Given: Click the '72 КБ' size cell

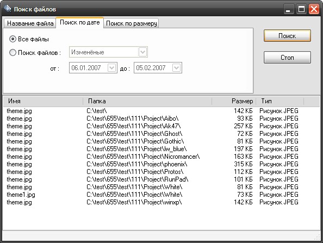Looking at the screenshot, I should [245, 133].
